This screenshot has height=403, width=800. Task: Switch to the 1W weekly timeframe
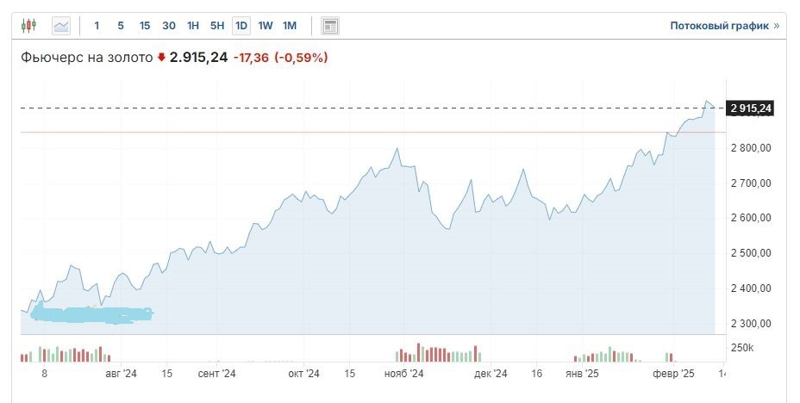(266, 26)
